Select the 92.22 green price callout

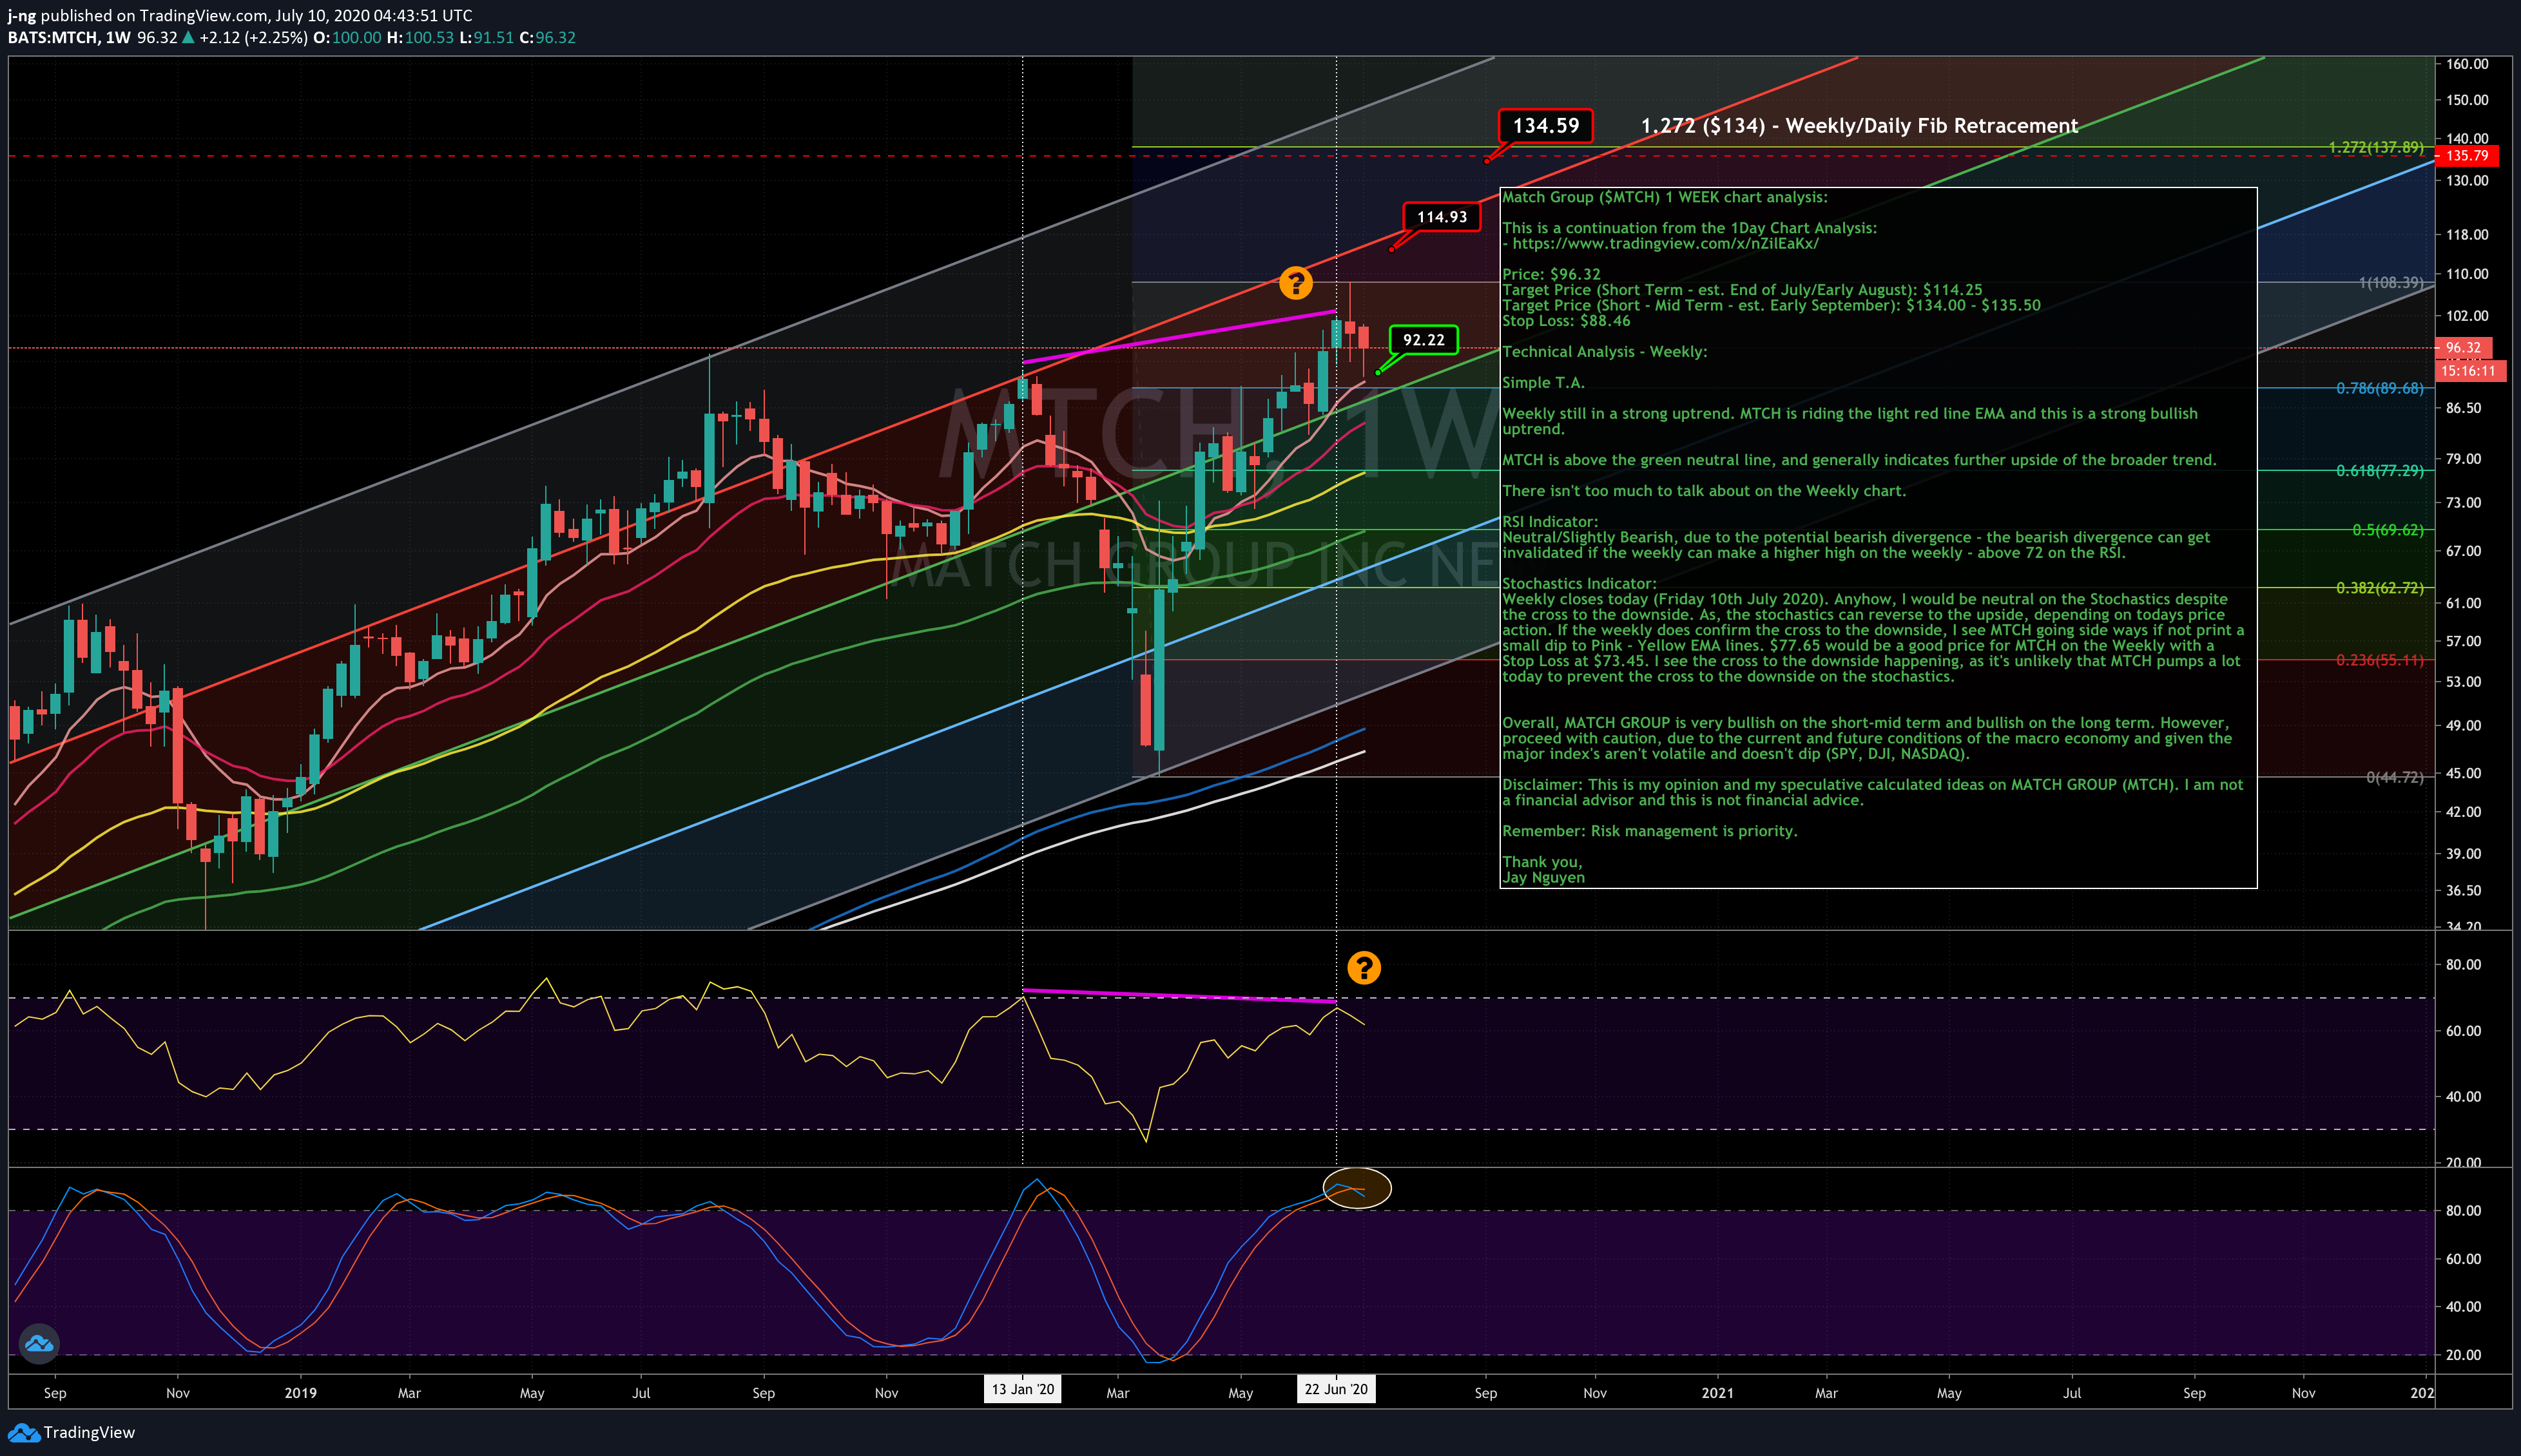1423,340
